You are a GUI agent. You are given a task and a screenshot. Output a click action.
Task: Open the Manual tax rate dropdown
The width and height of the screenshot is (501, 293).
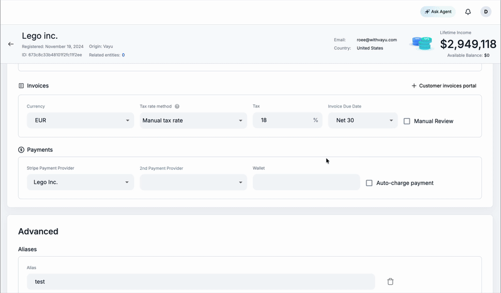pos(194,120)
